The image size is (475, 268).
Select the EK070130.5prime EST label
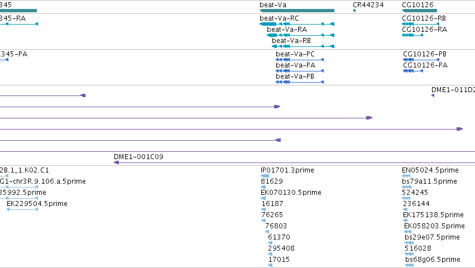point(291,193)
